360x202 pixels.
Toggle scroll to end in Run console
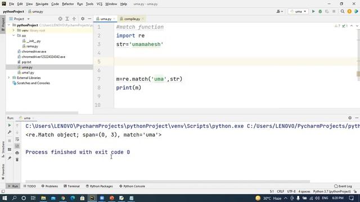click(17, 146)
